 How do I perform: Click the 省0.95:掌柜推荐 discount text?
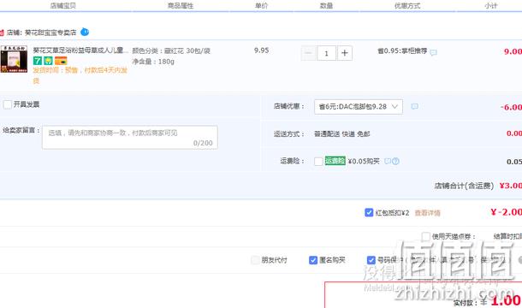coord(402,51)
